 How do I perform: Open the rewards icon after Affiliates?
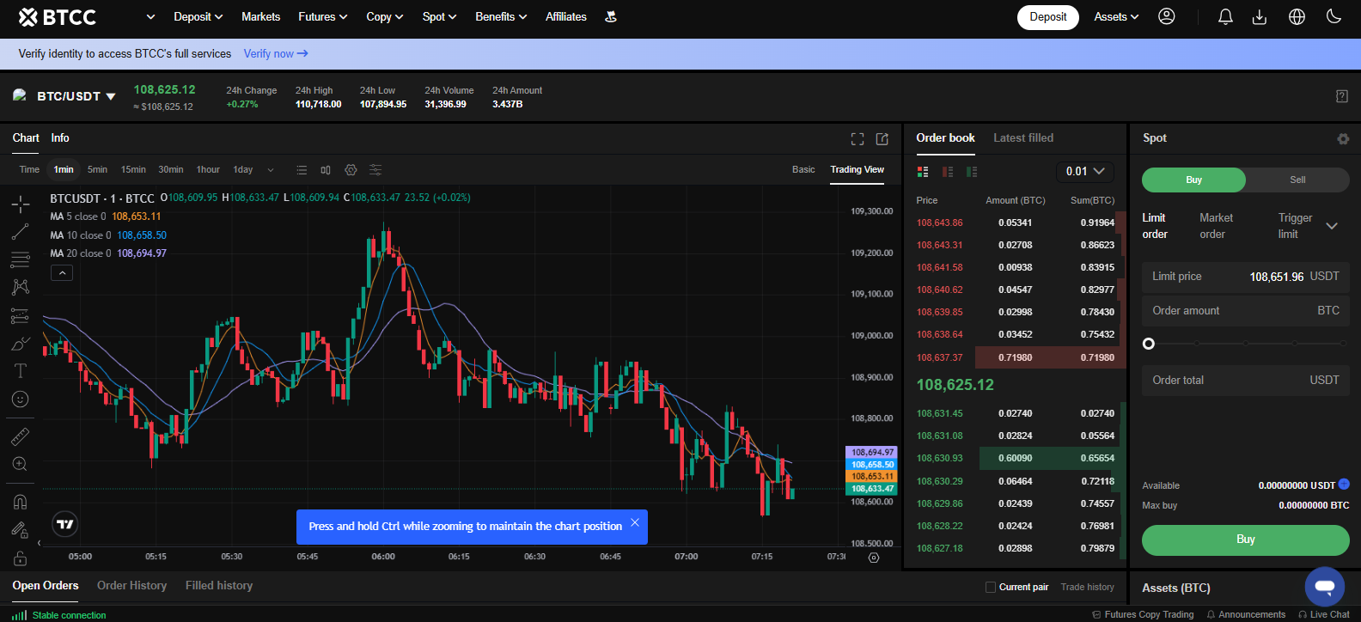coord(611,16)
